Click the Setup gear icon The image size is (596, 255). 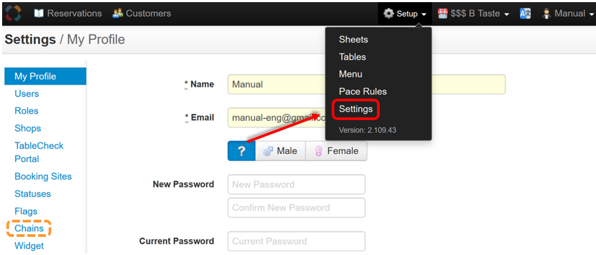pos(388,14)
